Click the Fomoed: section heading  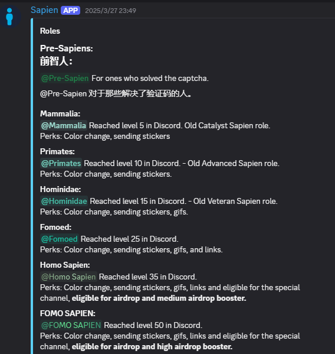point(55,227)
